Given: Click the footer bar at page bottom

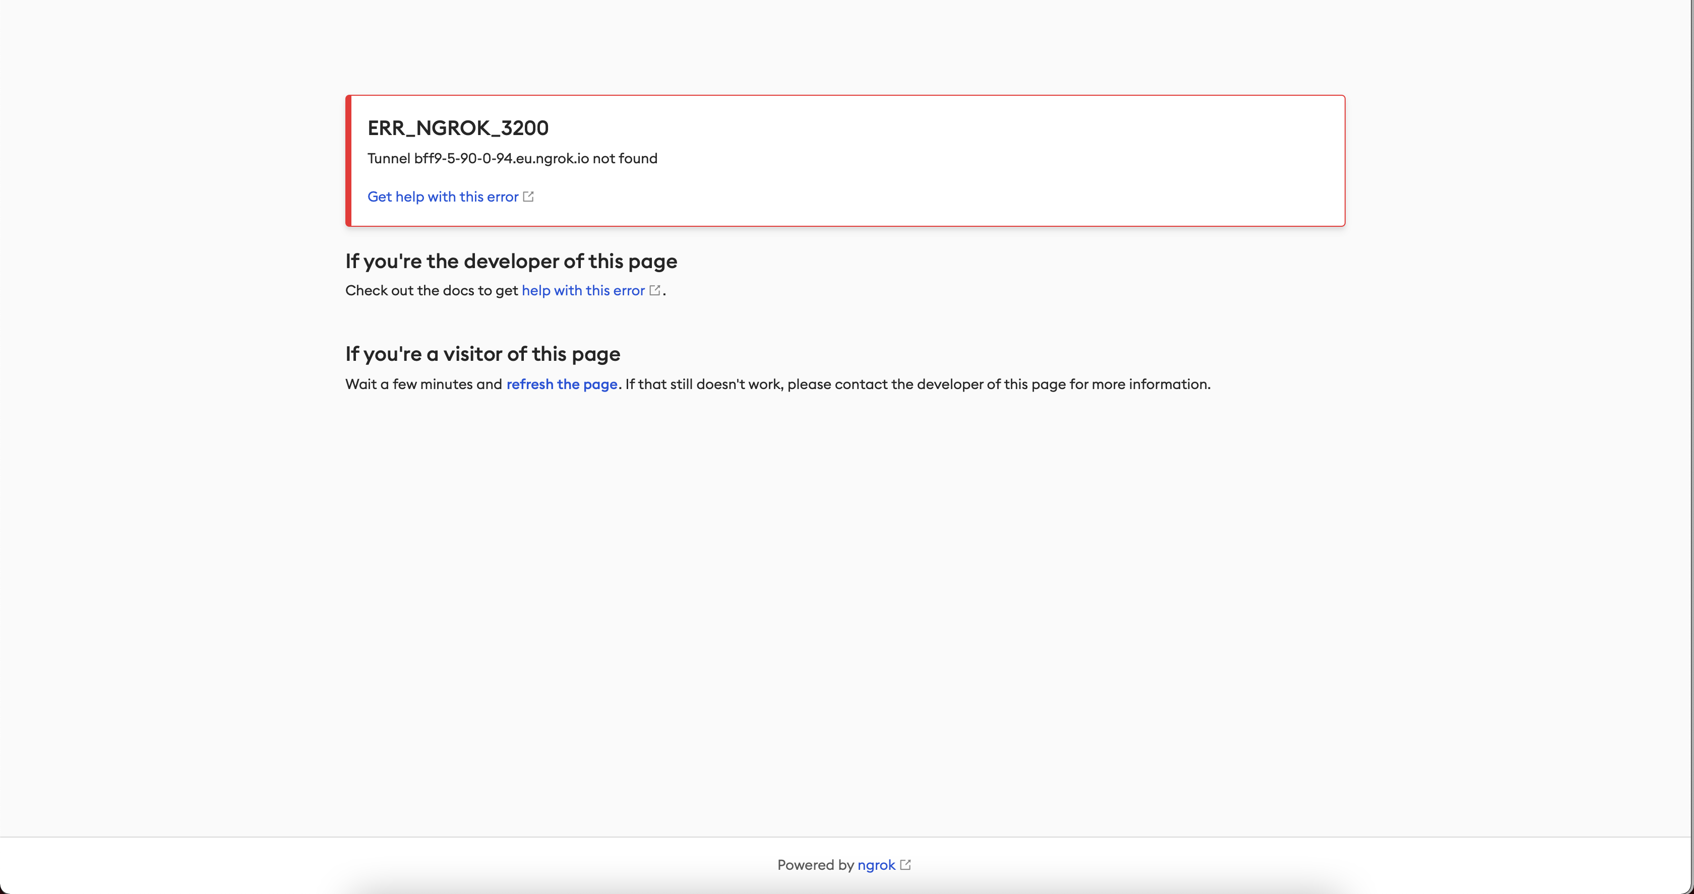Looking at the screenshot, I should 847,865.
